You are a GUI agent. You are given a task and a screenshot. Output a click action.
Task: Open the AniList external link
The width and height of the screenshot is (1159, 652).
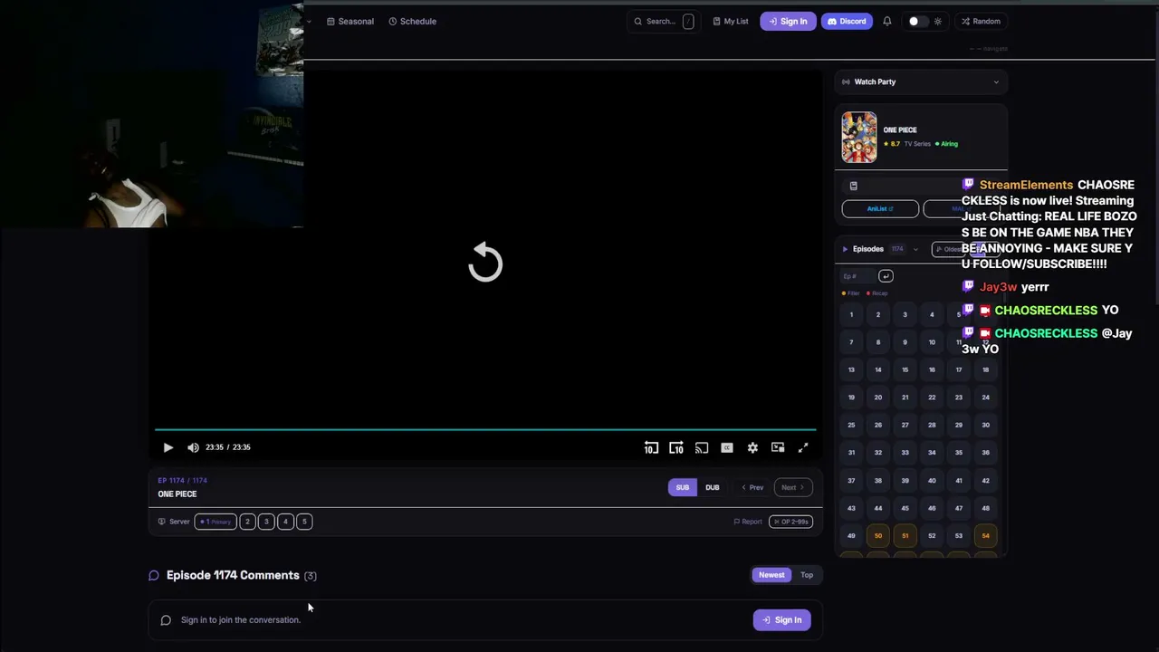[x=880, y=209]
